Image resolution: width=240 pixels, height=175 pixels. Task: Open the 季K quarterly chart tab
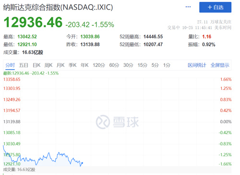[72, 65]
